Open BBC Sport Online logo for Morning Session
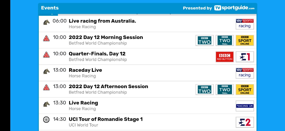 coord(245,40)
